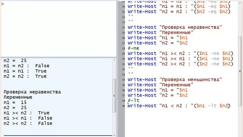The width and height of the screenshot is (243, 137).
Task: Click the $n1 variable on script line 26
Action: pos(183,38)
